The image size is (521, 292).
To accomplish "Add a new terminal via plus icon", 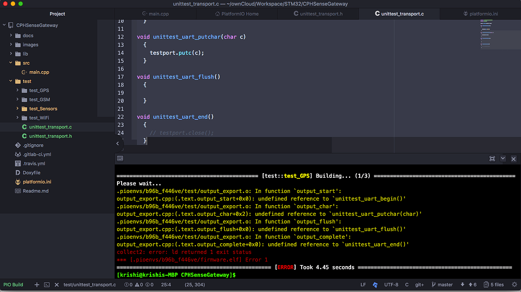I will click(x=37, y=285).
